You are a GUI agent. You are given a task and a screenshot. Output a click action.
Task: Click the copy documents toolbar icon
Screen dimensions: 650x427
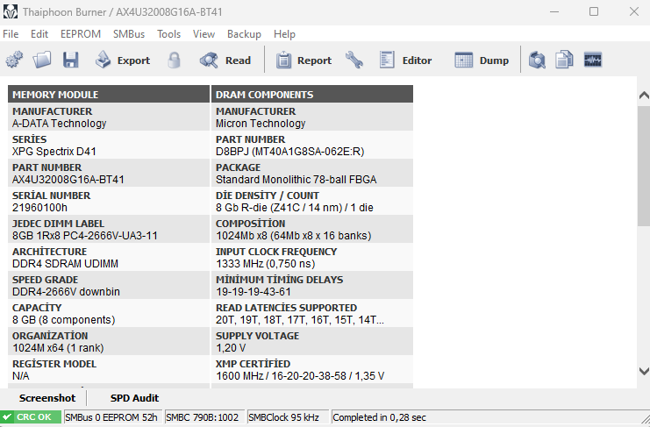(564, 60)
